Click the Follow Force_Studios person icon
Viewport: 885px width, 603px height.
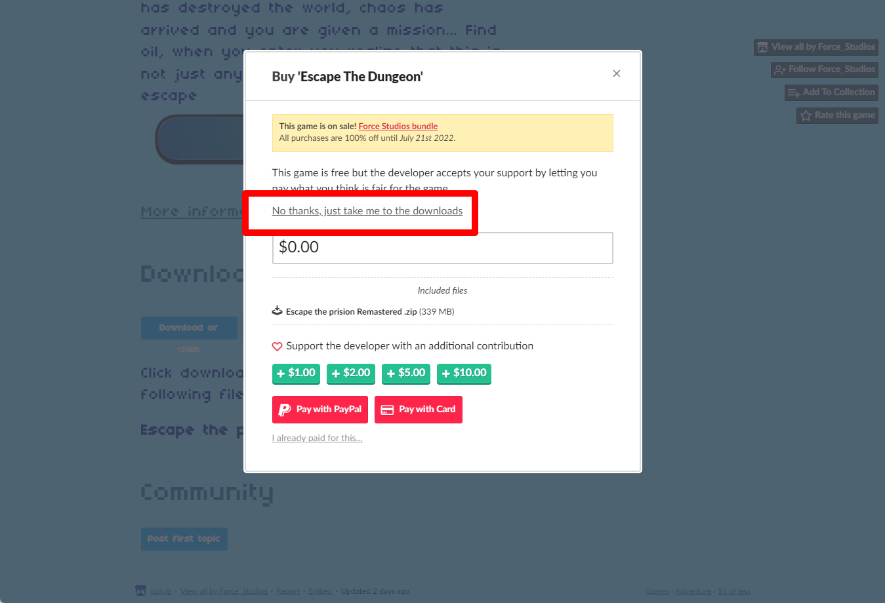pyautogui.click(x=780, y=69)
